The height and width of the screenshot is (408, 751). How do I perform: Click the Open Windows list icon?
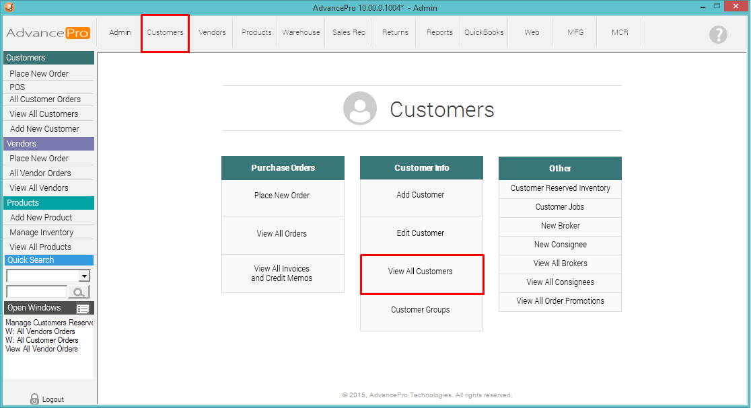coord(83,309)
